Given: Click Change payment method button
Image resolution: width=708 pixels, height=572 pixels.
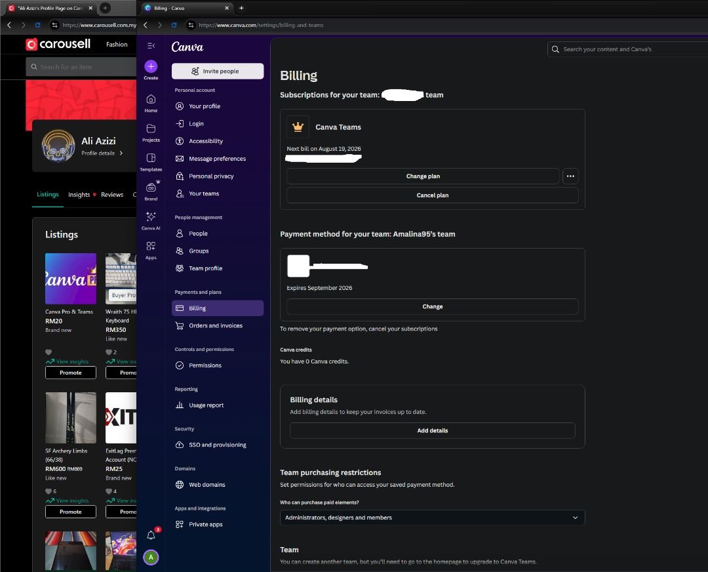Looking at the screenshot, I should [432, 306].
